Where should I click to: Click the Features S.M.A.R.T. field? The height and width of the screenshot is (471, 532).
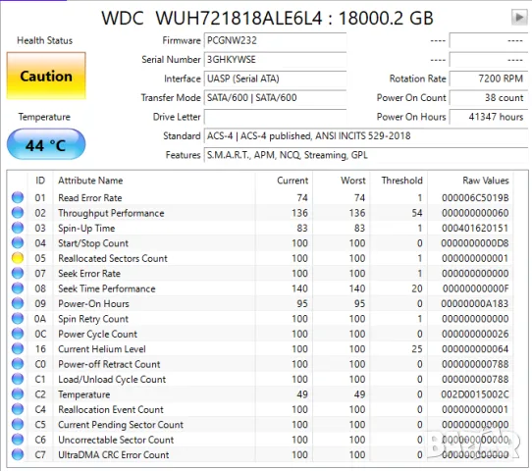tap(366, 155)
